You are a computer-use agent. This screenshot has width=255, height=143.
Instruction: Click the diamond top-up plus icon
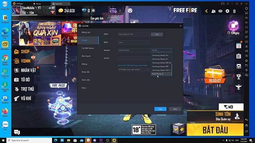coord(93,11)
